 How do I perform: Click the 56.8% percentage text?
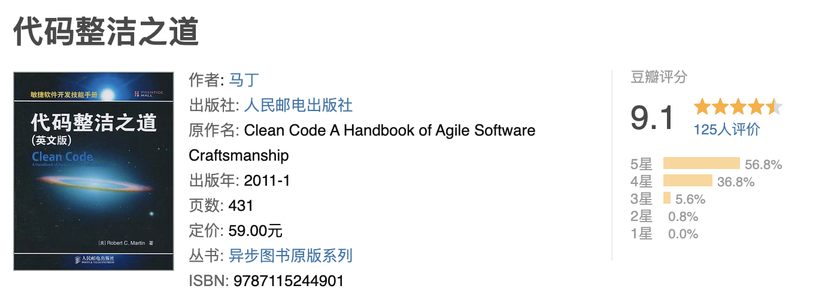(x=763, y=165)
